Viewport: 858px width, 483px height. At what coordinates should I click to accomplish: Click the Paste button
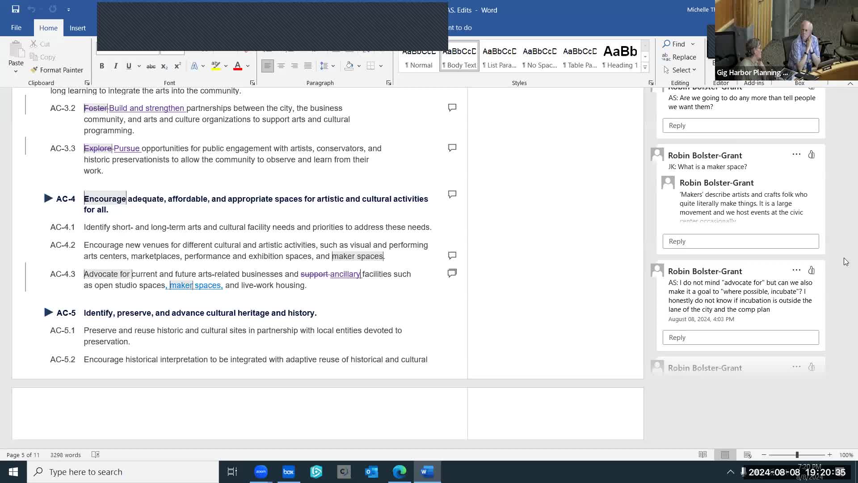pos(16,57)
